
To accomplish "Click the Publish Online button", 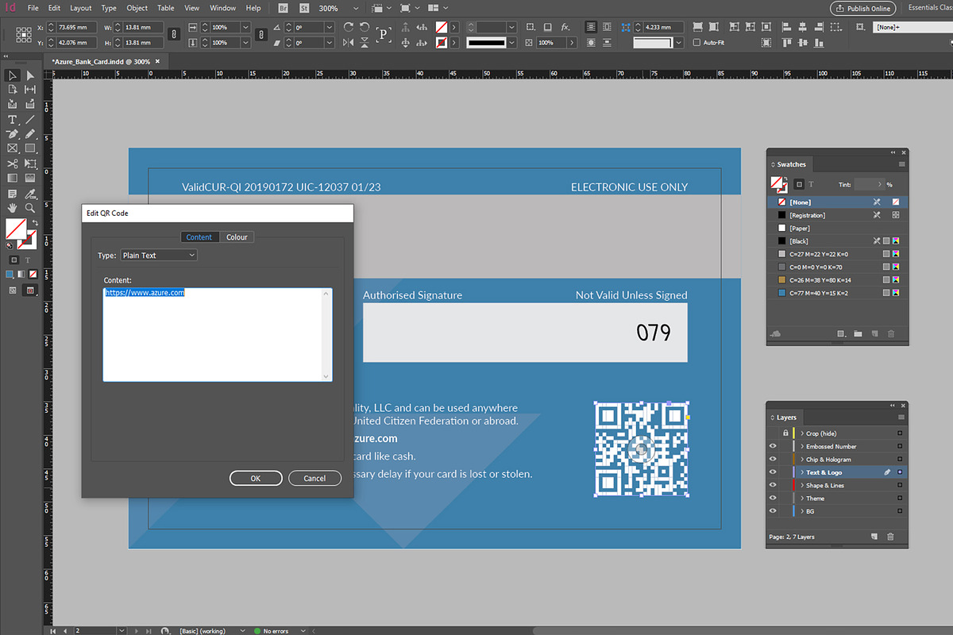I will (x=862, y=8).
